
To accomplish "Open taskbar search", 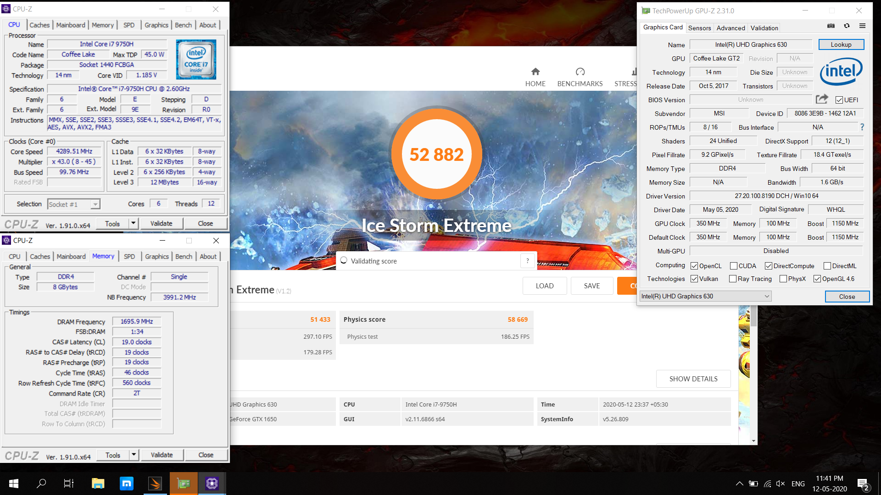I will 41,484.
